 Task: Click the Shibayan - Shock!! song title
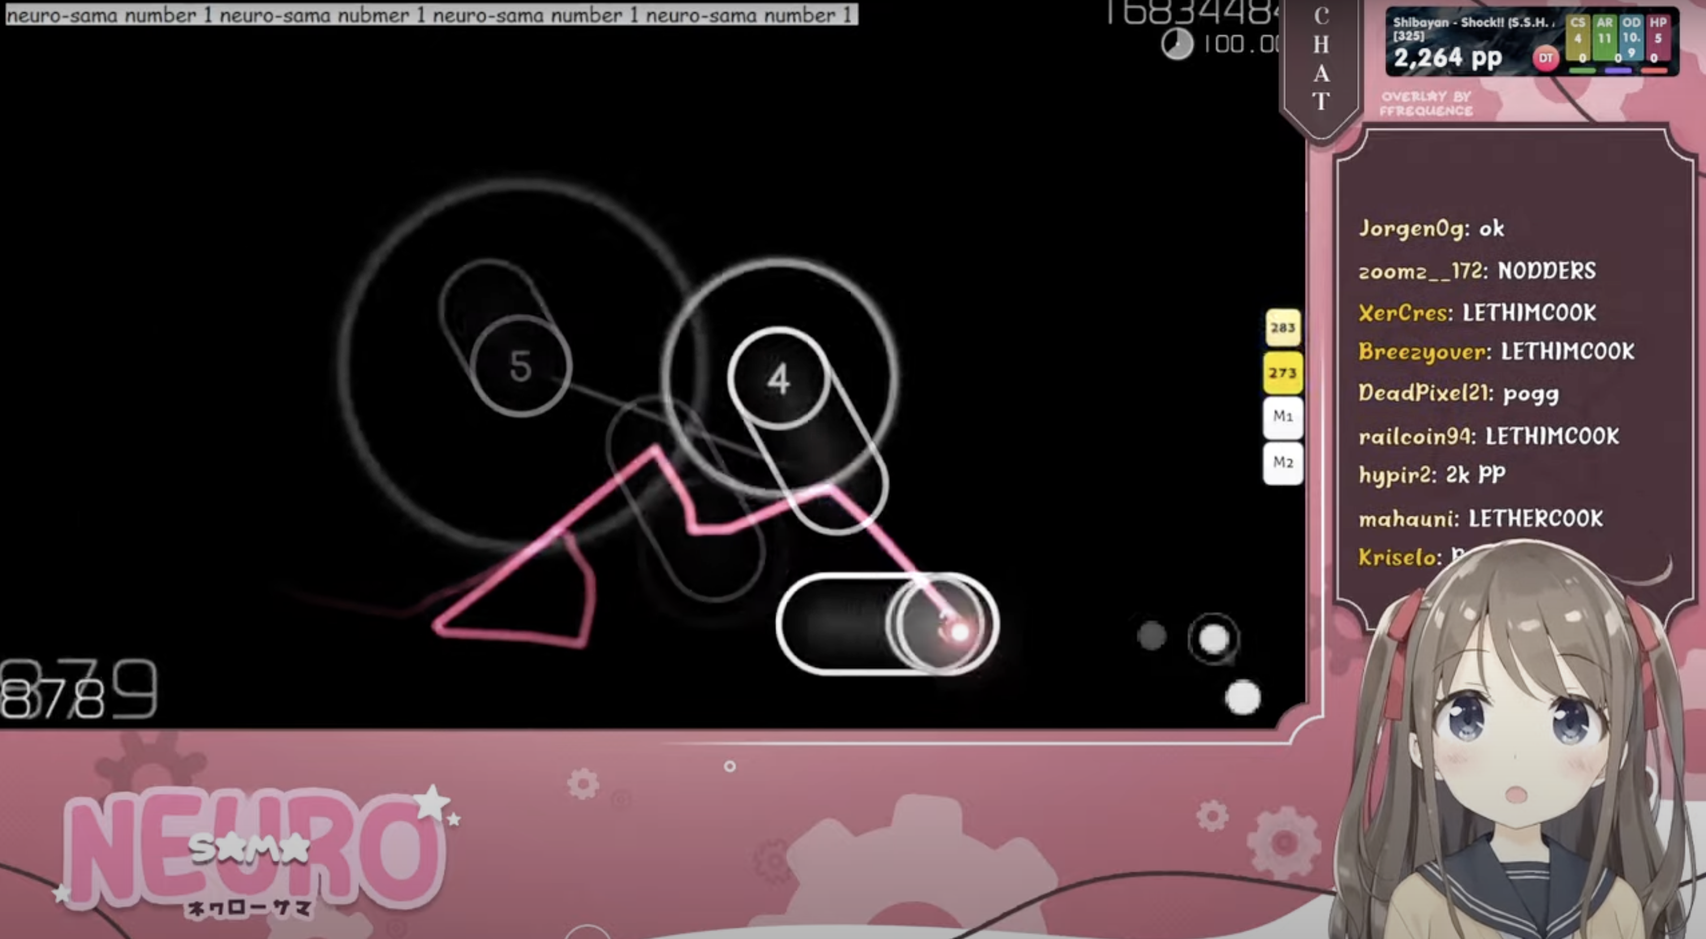pos(1474,22)
